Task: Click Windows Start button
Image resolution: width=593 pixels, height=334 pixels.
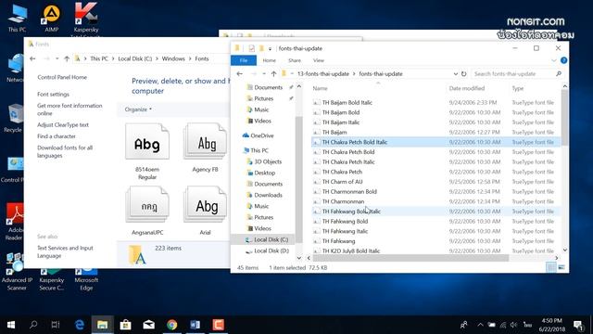Action: pyautogui.click(x=11, y=325)
